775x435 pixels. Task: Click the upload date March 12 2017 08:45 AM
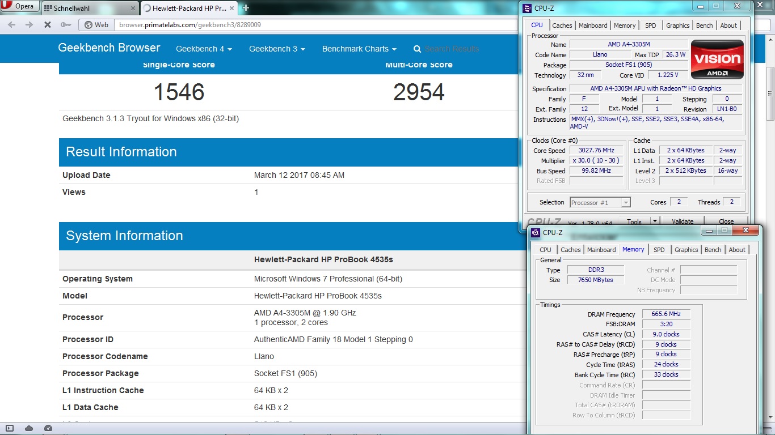(x=299, y=176)
